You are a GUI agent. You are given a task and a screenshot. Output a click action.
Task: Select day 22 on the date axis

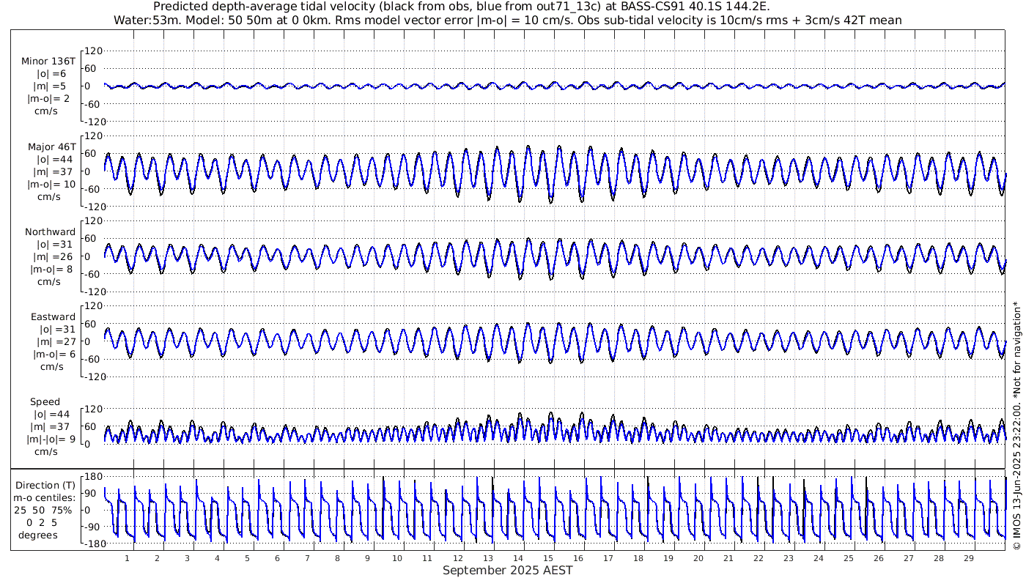758,558
